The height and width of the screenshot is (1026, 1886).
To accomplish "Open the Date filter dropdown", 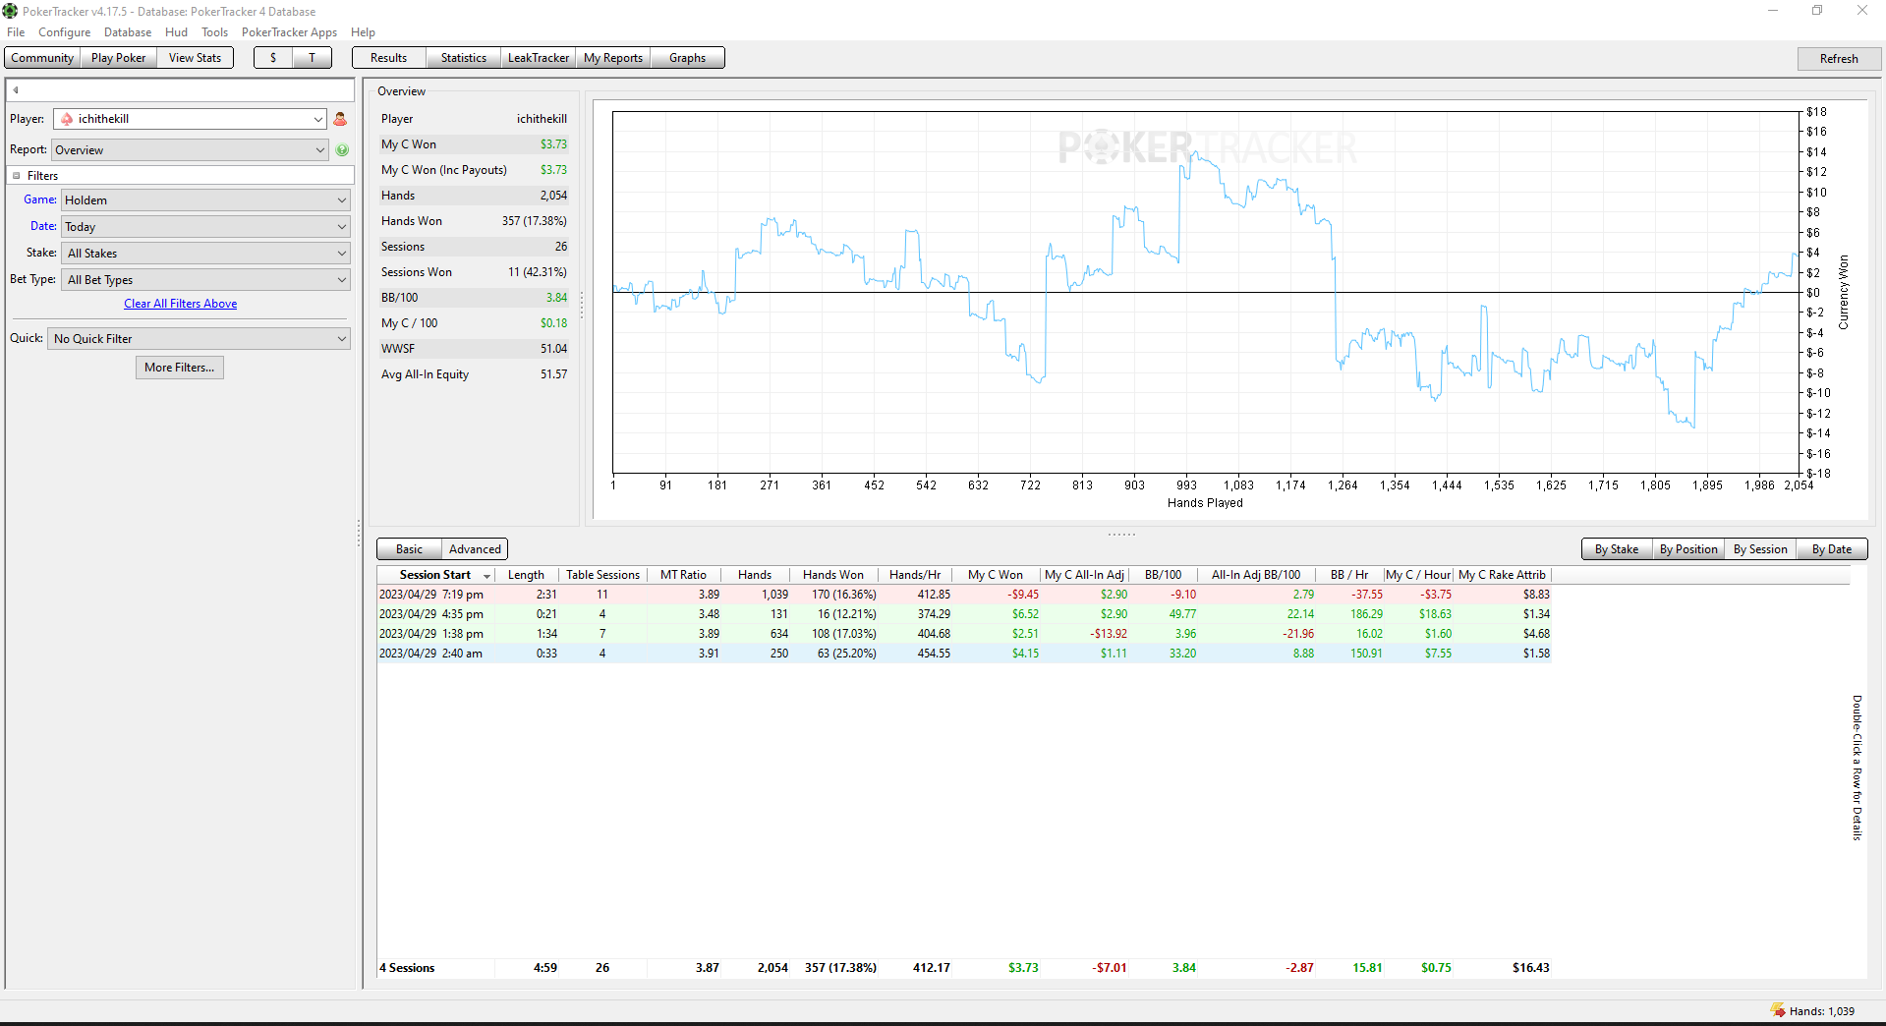I will click(x=205, y=227).
